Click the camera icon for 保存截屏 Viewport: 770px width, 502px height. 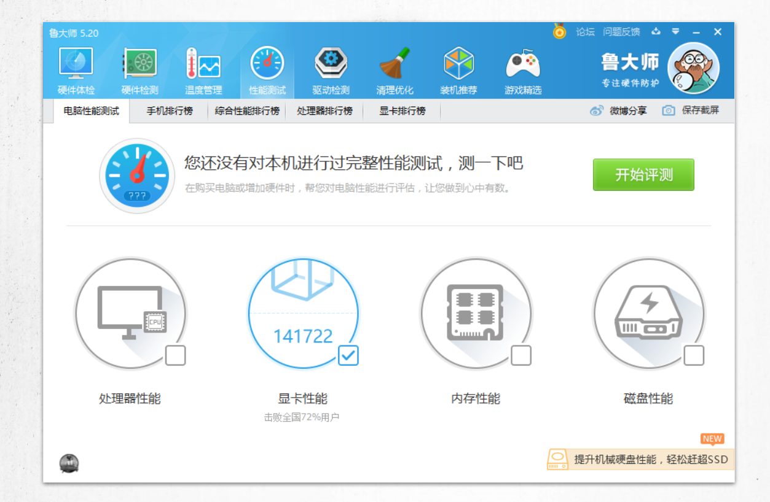click(669, 111)
